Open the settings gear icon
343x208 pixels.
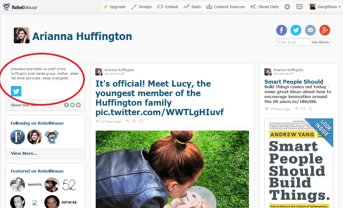click(x=287, y=7)
